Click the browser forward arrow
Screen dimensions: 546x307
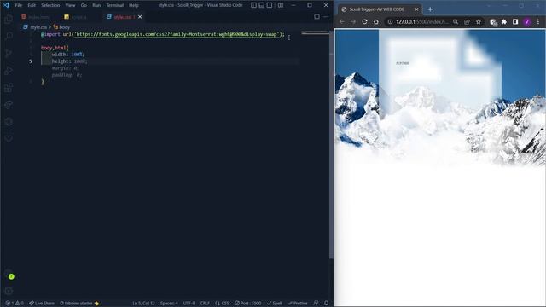353,21
